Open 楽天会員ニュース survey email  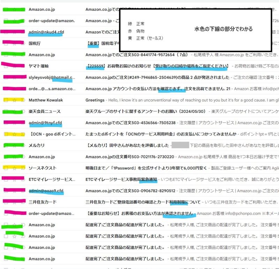[x=139, y=111]
